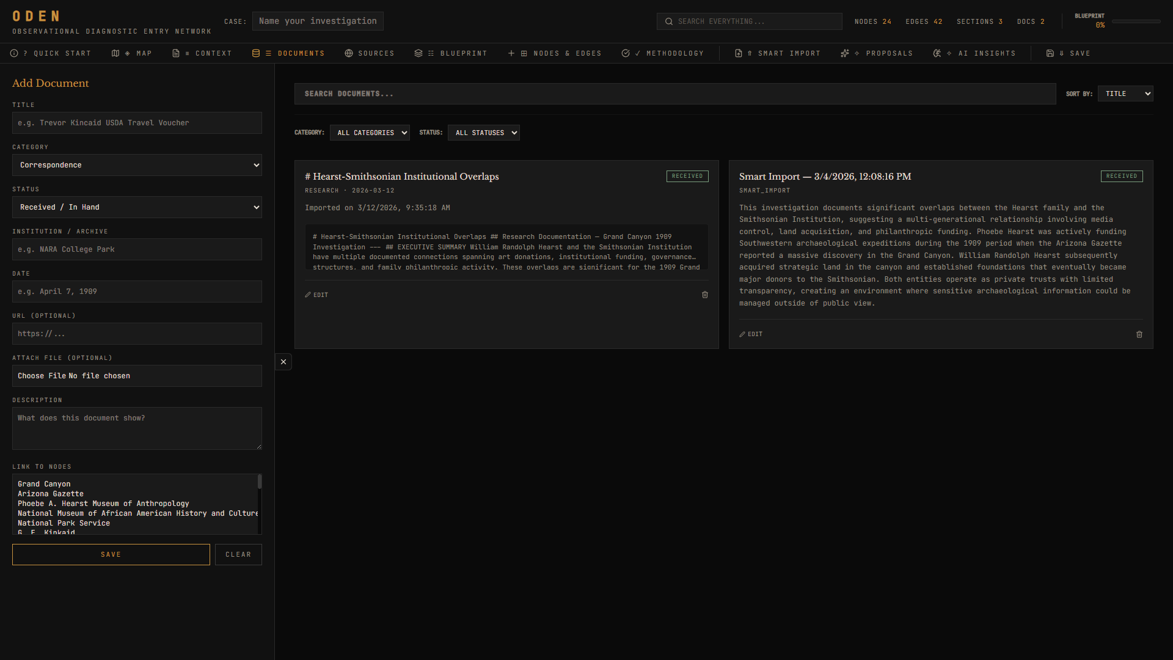Open the Methodology section

coord(663,53)
